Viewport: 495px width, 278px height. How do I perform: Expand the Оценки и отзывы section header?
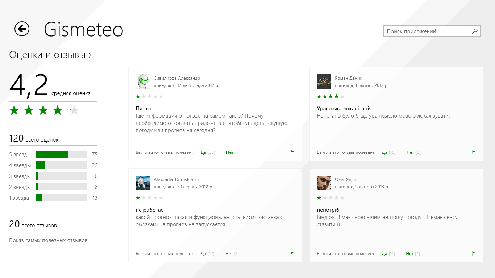click(50, 55)
